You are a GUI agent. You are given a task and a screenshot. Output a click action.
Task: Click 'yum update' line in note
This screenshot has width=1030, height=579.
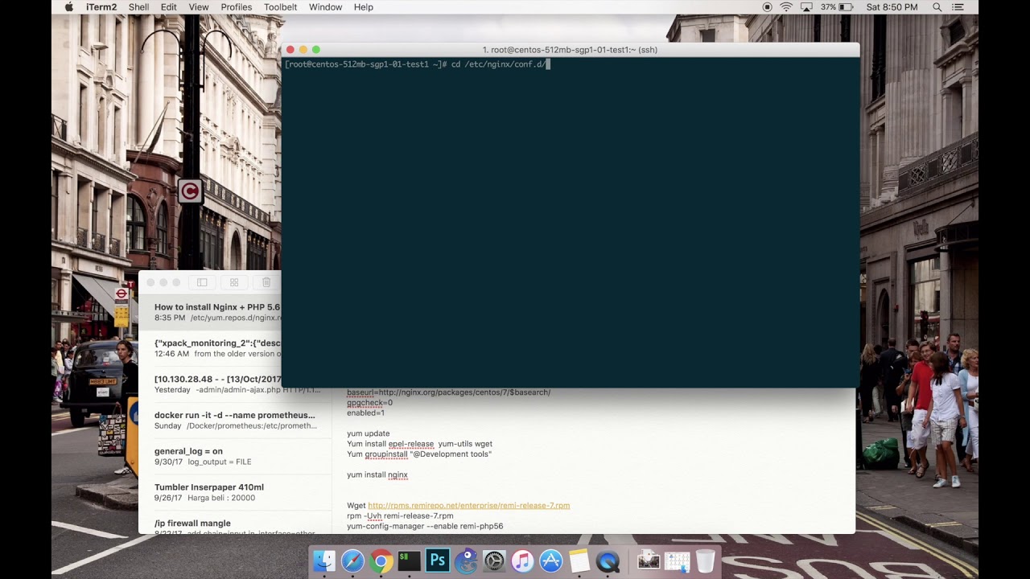coord(368,433)
